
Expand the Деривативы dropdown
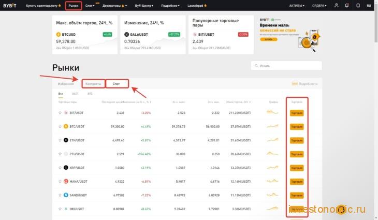114,6
